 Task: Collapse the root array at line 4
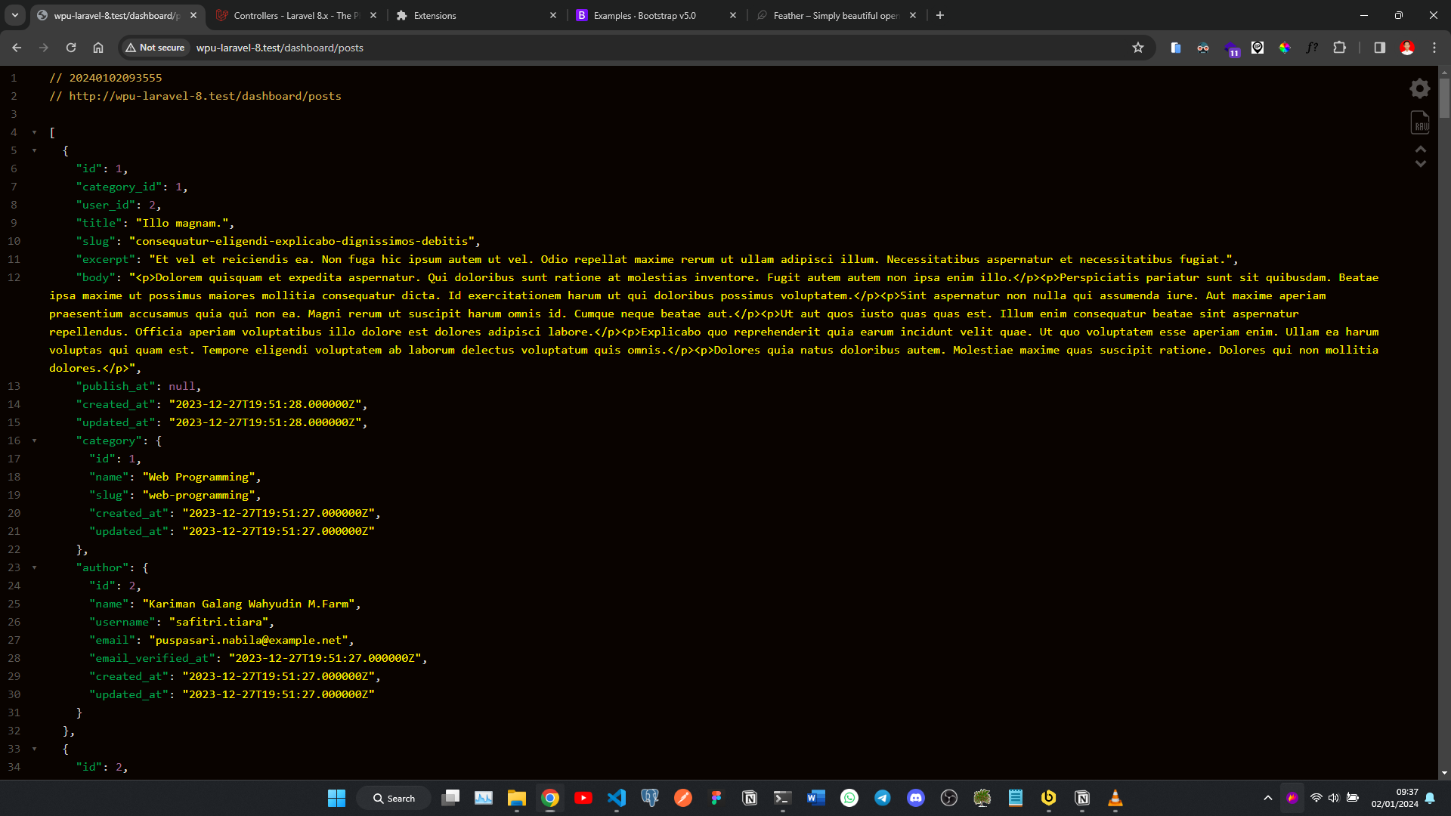(34, 132)
